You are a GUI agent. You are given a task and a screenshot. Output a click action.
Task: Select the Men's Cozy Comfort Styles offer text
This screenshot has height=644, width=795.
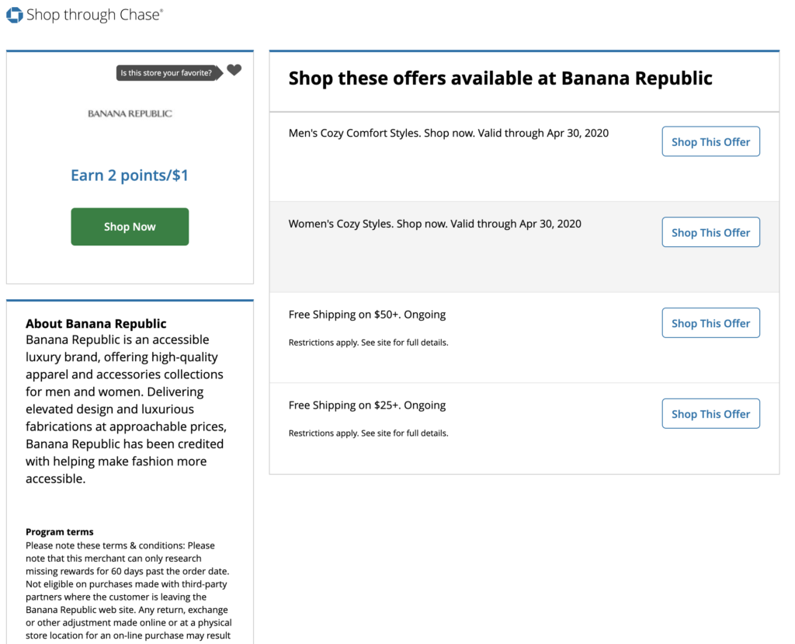coord(448,133)
